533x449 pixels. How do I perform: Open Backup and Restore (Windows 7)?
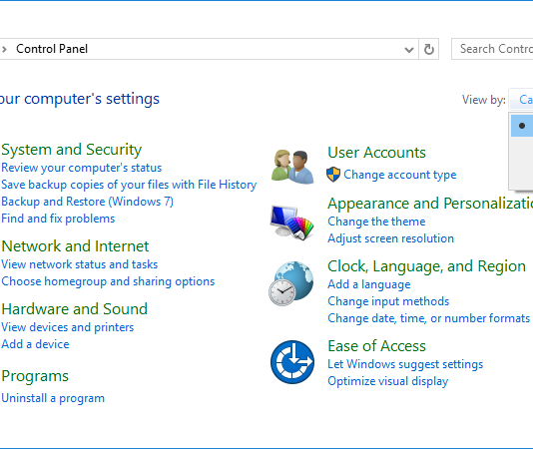point(88,202)
